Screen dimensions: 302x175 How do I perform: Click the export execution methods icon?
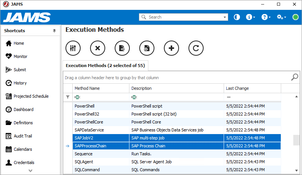122,48
